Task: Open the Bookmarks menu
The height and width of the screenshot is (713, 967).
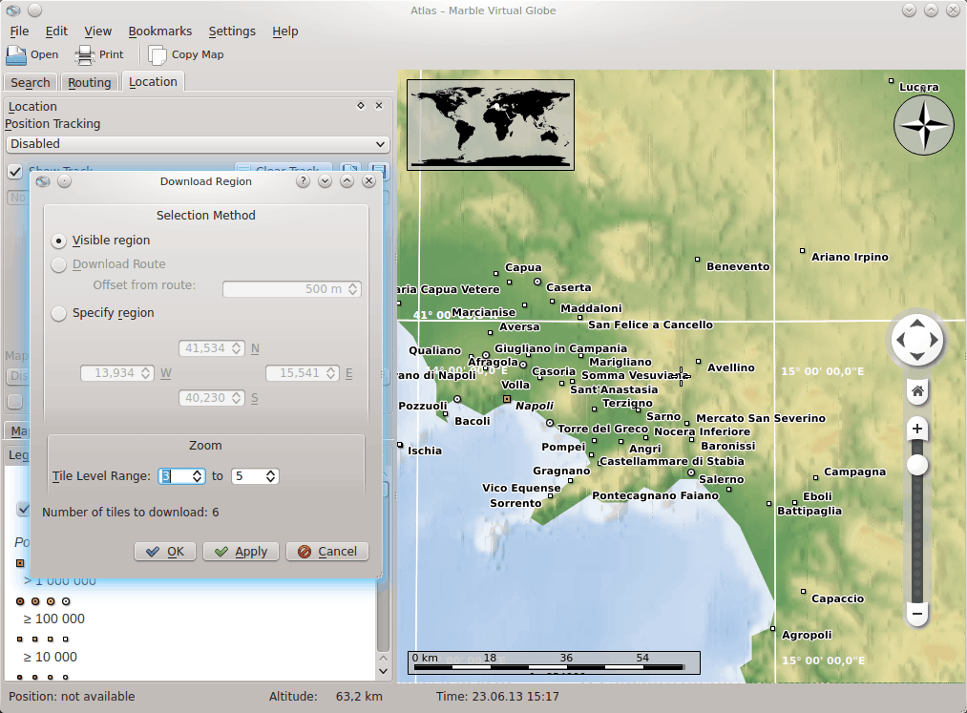Action: pyautogui.click(x=159, y=31)
